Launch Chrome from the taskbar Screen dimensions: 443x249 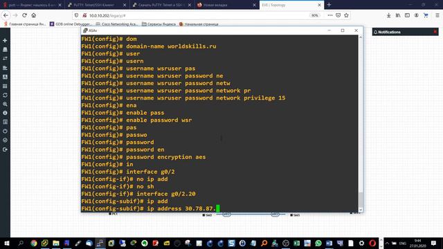coord(34,243)
